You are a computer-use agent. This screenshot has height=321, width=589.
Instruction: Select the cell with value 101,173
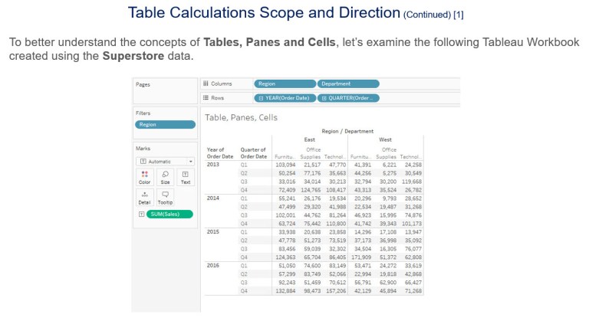pos(411,224)
